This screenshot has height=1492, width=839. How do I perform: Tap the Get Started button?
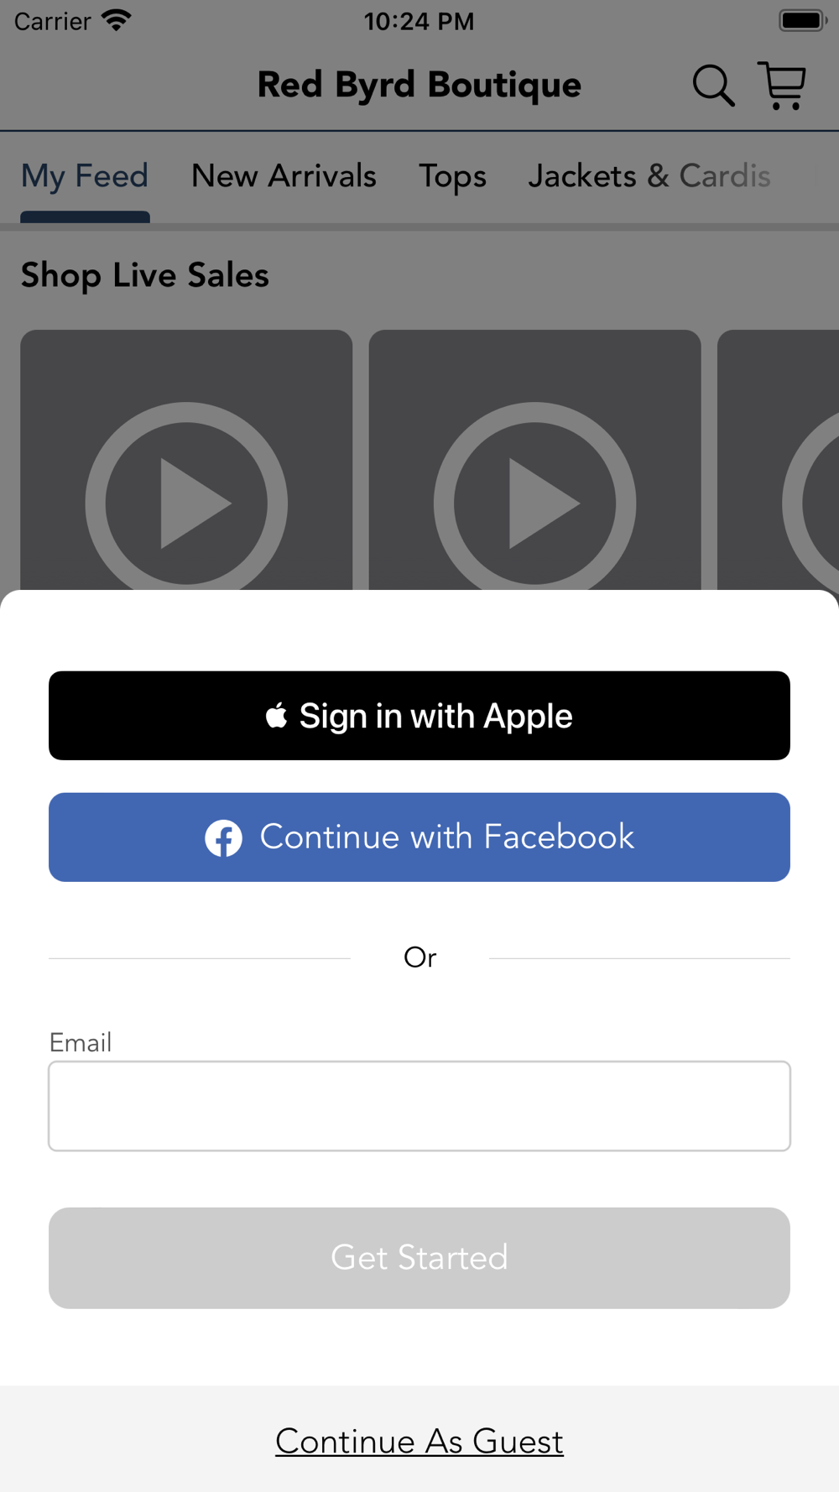[419, 1258]
